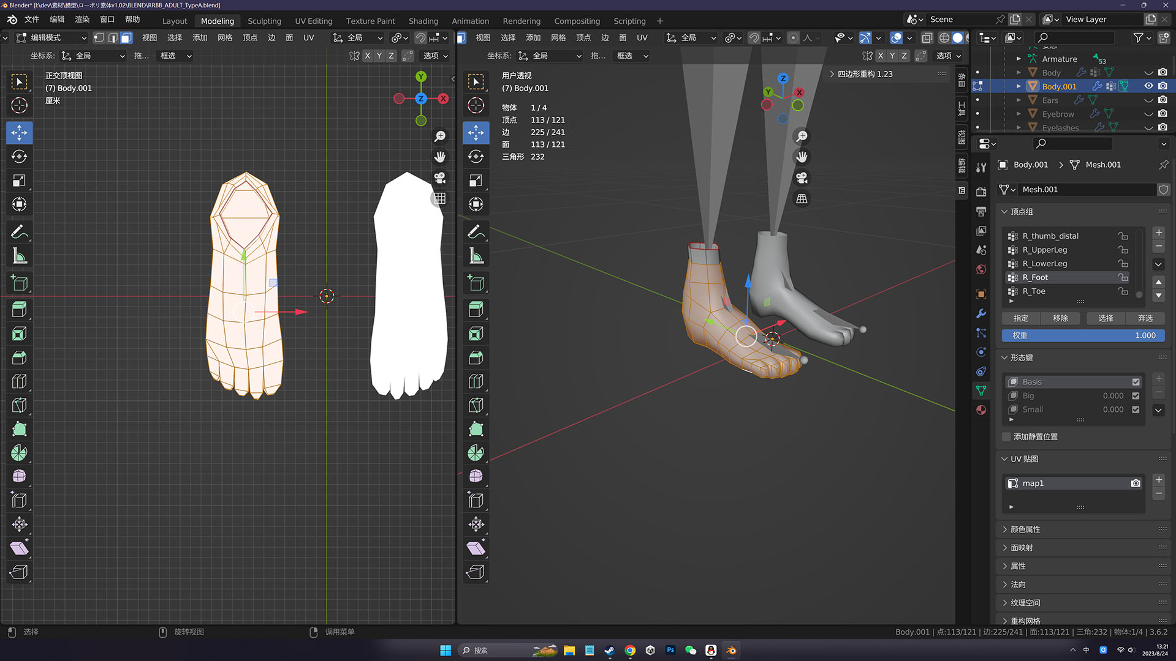Uncheck the Basis shape key checkbox
Viewport: 1176px width, 661px height.
pos(1136,382)
